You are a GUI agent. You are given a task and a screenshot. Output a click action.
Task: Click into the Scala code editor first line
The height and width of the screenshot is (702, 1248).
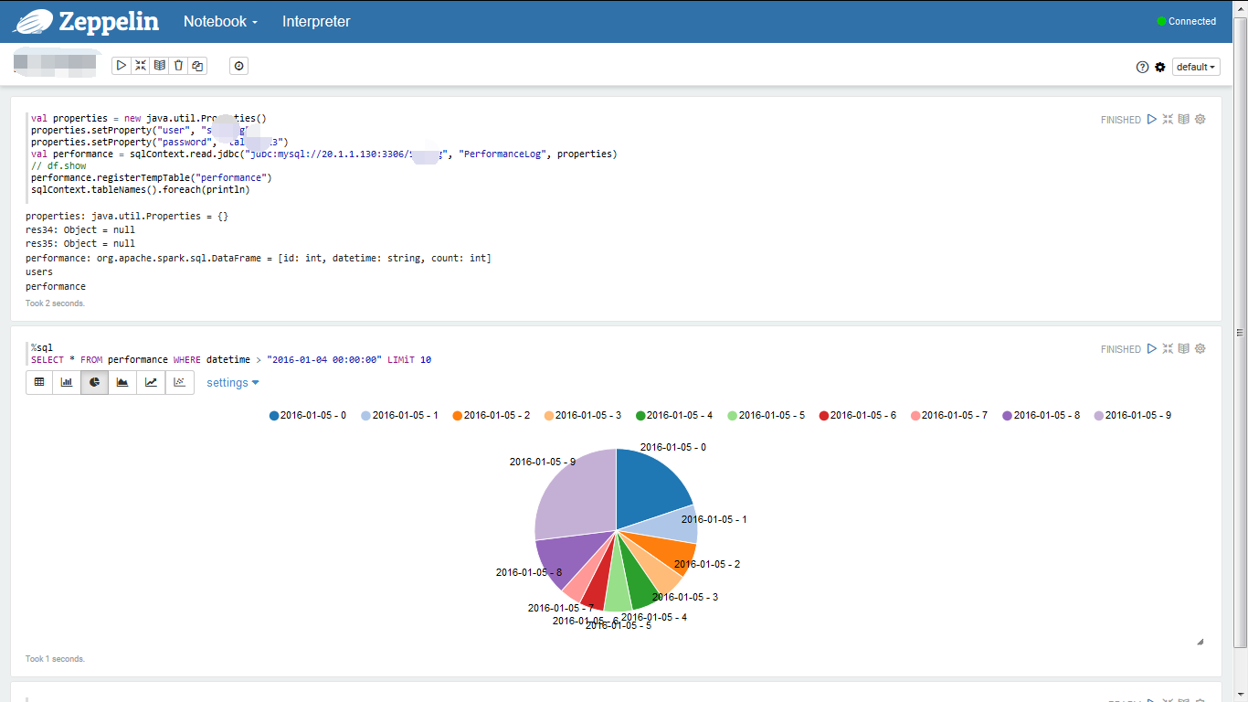coord(148,118)
